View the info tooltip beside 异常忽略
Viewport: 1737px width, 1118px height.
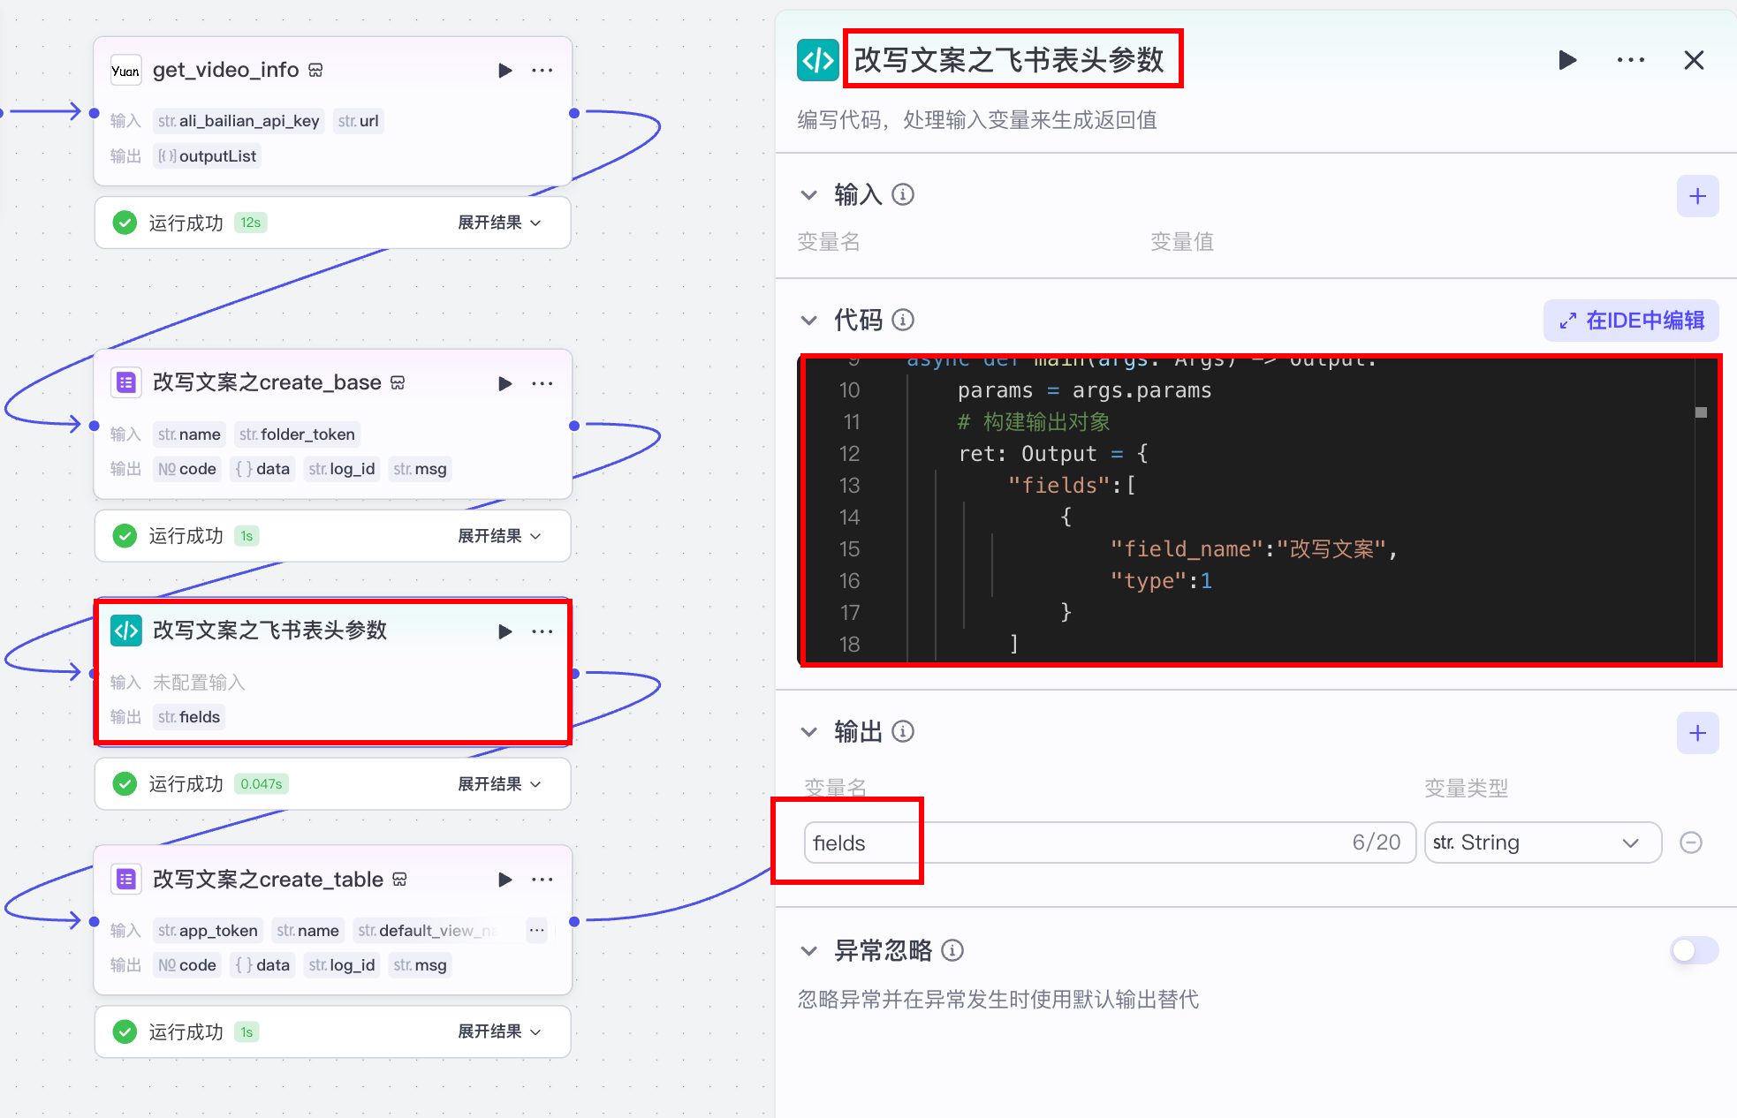coord(952,950)
